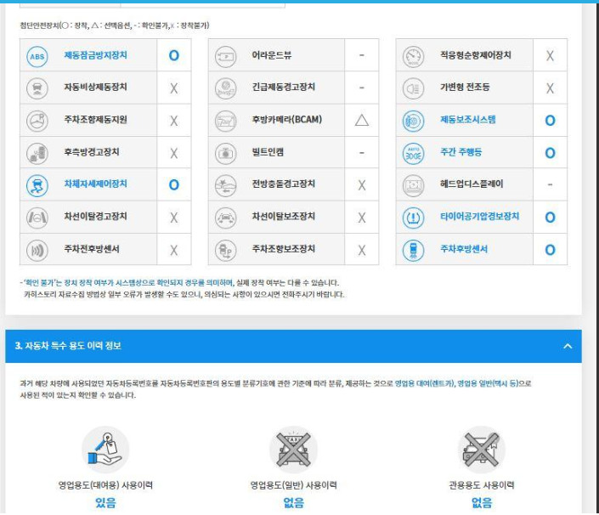This screenshot has height=515, width=599.
Task: Click the 주차전후방센서 label
Action: [x=92, y=249]
